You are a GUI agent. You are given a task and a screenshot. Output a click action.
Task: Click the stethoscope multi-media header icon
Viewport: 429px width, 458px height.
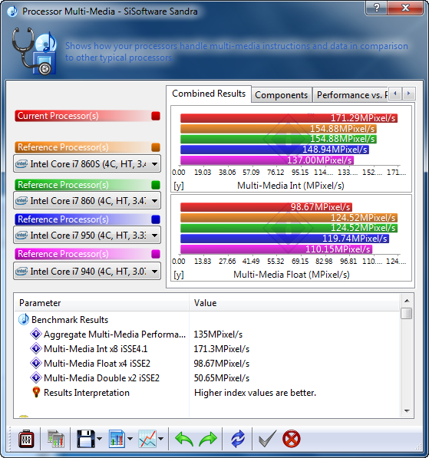point(35,51)
